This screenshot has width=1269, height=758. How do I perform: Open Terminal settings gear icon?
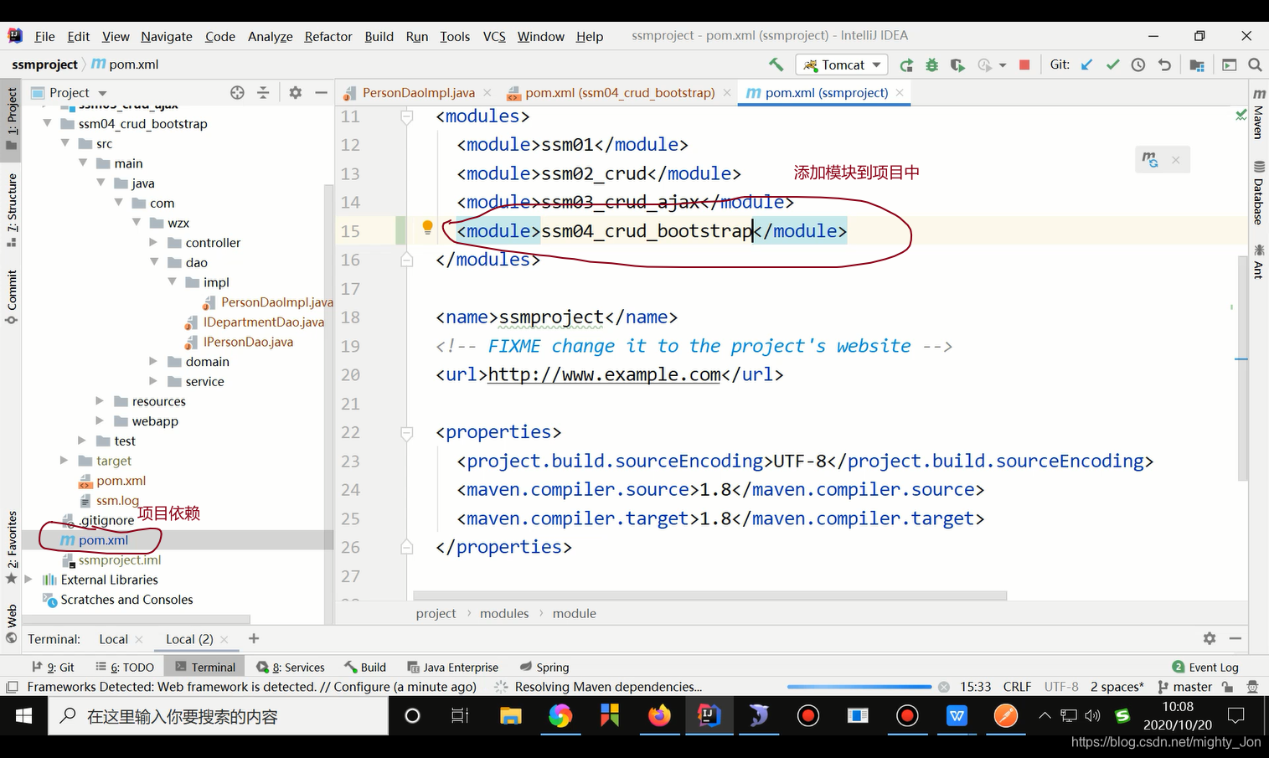click(x=1209, y=638)
